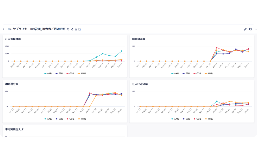
Task: Toggle AA社 legend in 仕入LT遵守率 chart
Action: click(x=175, y=119)
